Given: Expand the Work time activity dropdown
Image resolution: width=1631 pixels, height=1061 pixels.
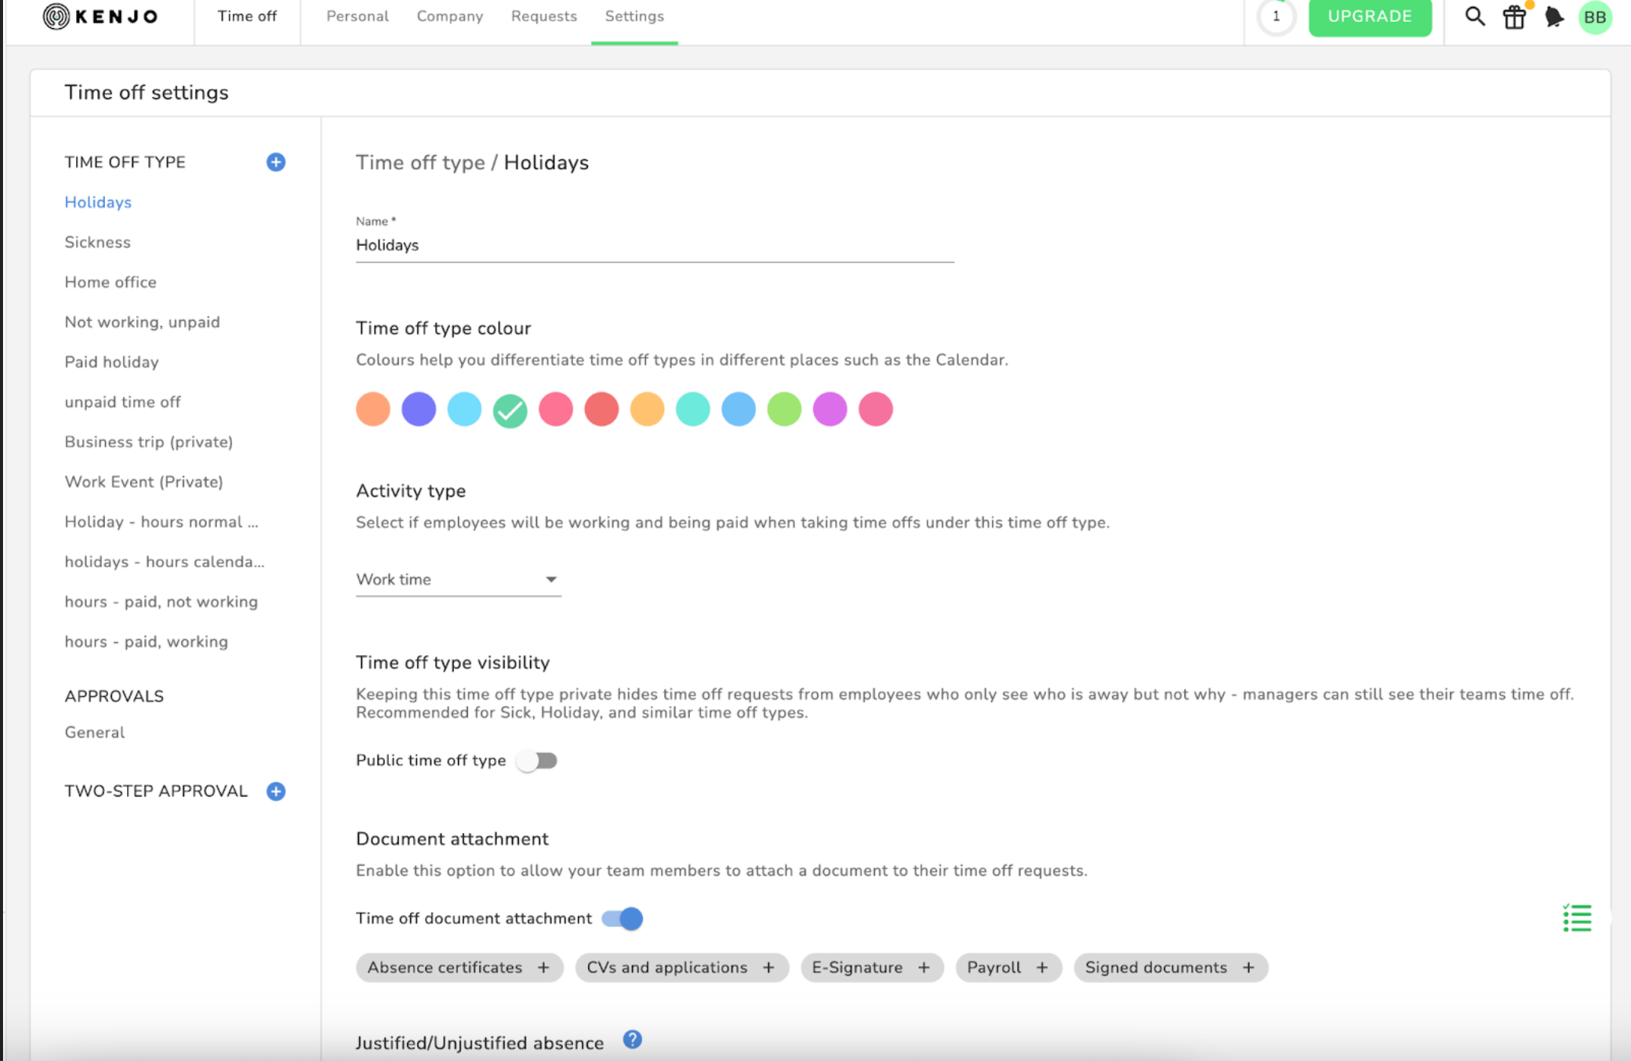Looking at the screenshot, I should tap(458, 580).
